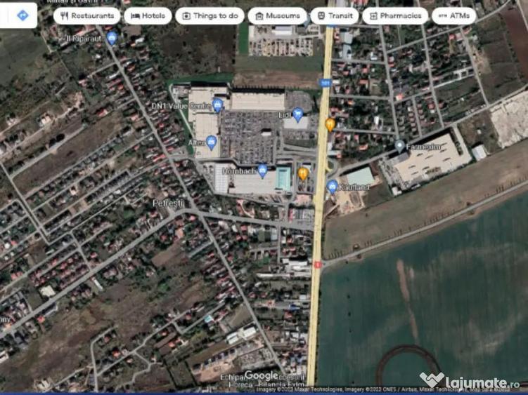This screenshot has height=395, width=528.
Task: Click the Lidl store marker
Action: coord(298,114)
